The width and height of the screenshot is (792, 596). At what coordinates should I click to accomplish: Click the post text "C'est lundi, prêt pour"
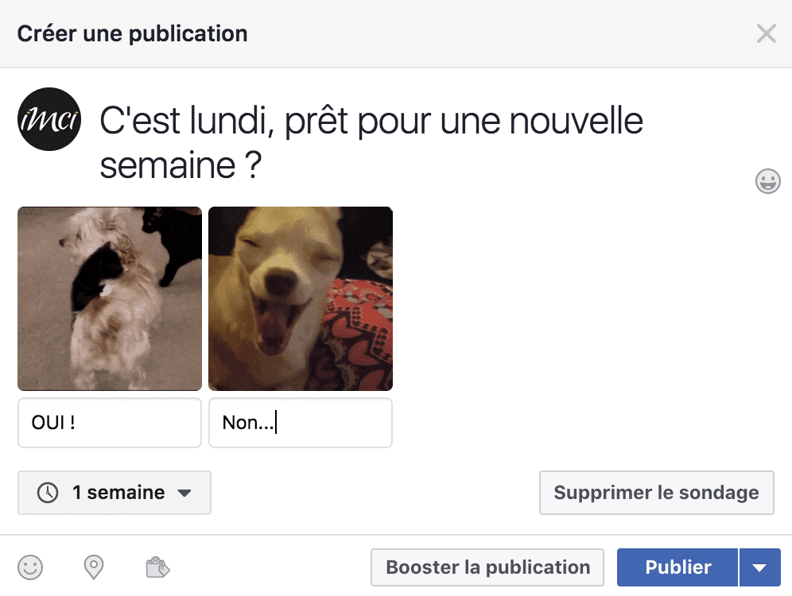point(262,122)
